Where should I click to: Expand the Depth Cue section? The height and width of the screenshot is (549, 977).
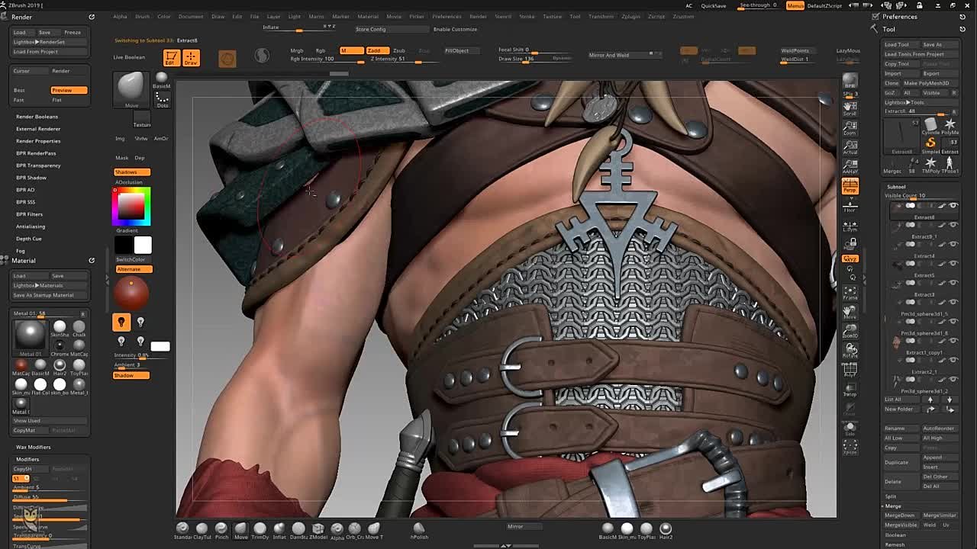click(x=29, y=239)
